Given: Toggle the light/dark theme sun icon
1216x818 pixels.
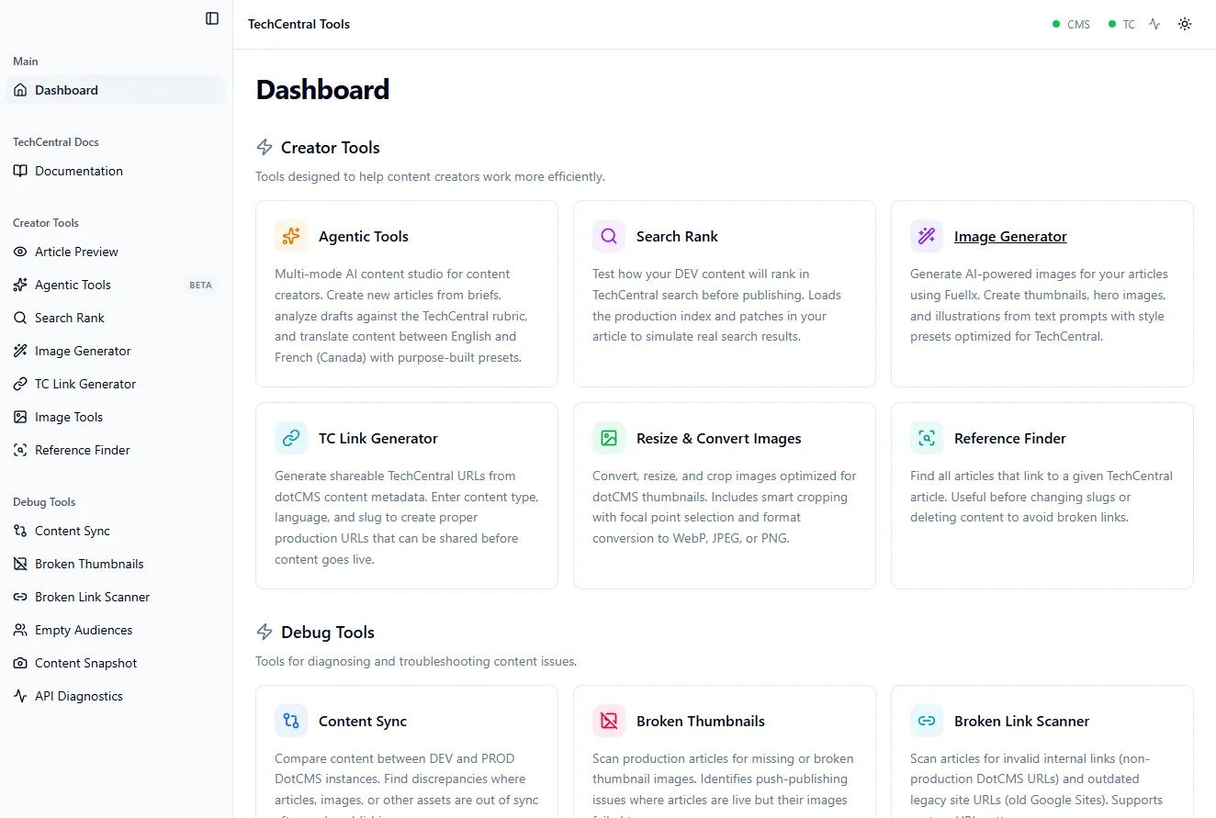Looking at the screenshot, I should [x=1185, y=24].
